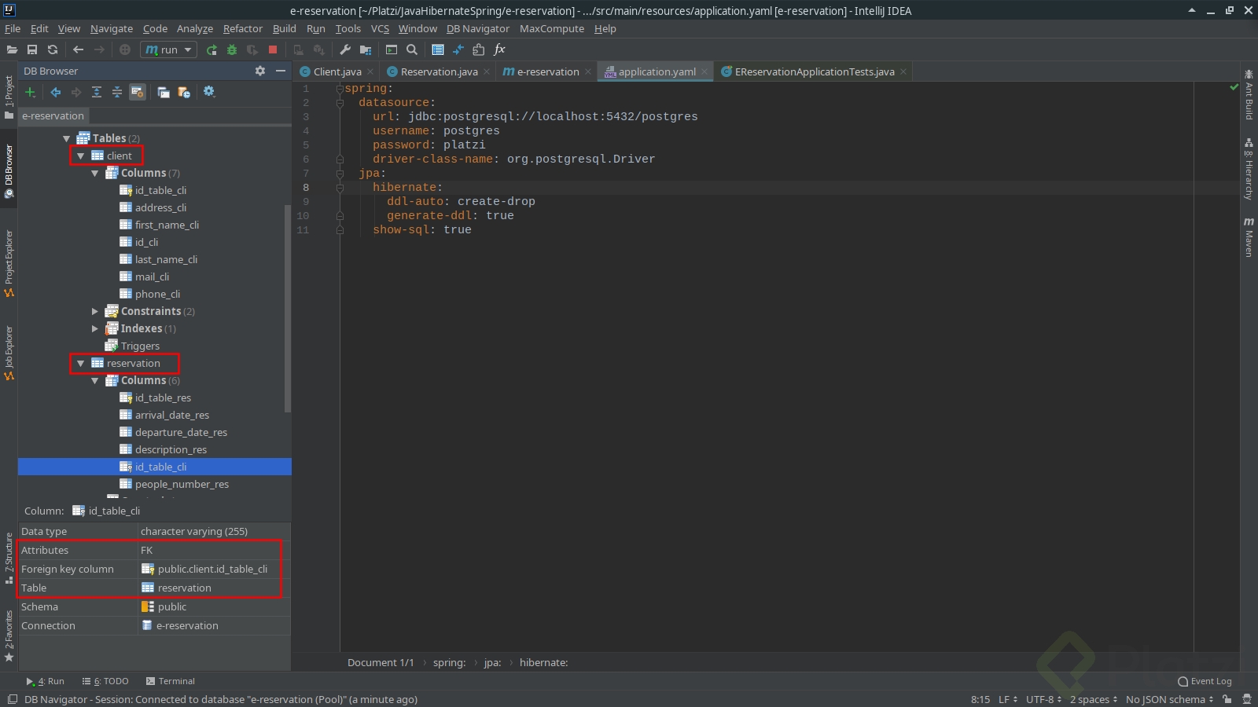
Task: Click the green Run icon
Action: tap(212, 49)
